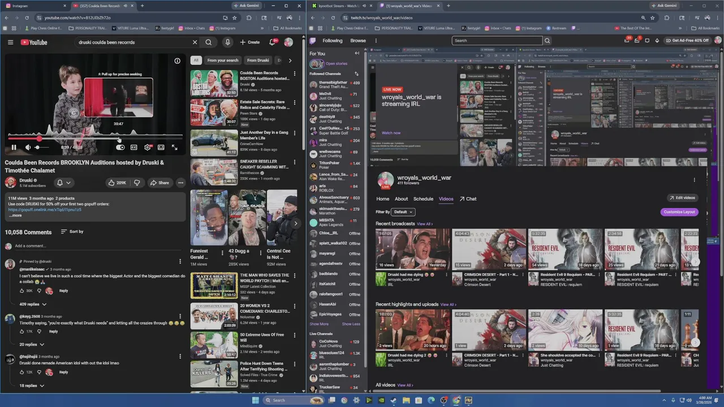
Task: Open the YouTube guide hamburger menu
Action: (10, 42)
